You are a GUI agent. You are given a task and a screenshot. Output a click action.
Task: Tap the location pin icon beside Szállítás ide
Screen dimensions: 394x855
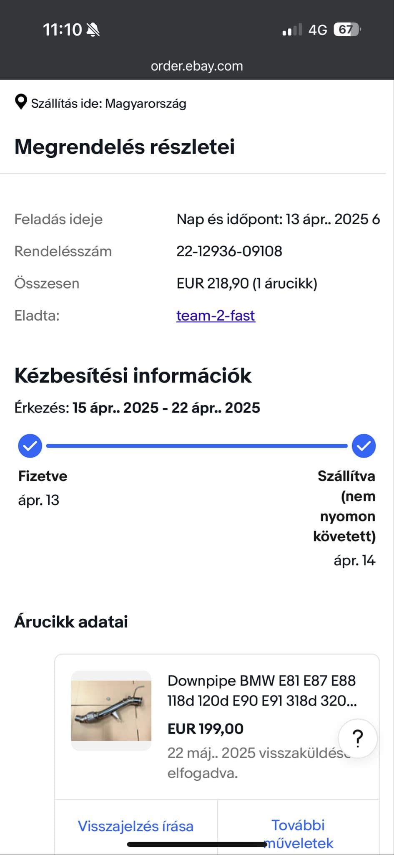[21, 102]
